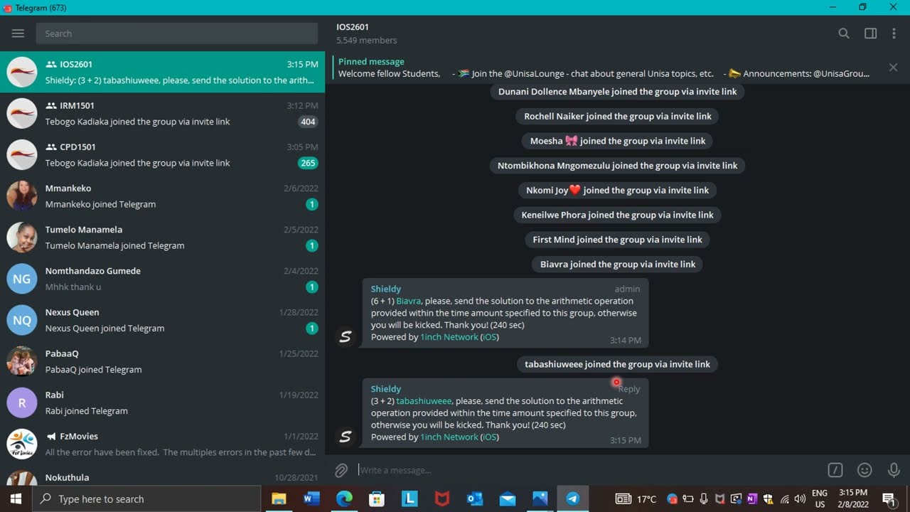Attach a file with the paperclip icon
910x512 pixels.
pos(342,470)
